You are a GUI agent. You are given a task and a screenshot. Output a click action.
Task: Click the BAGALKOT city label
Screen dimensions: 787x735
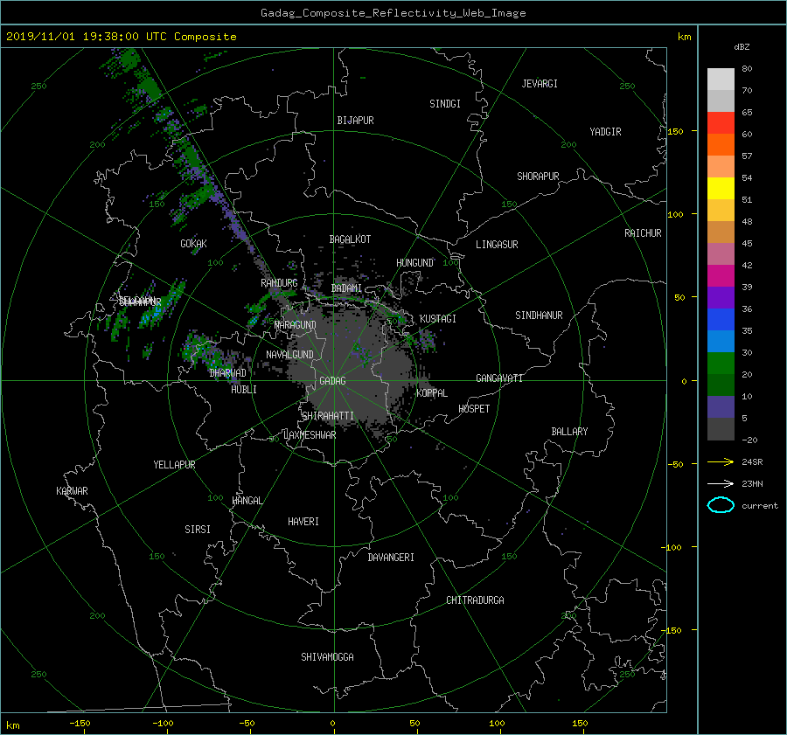coord(350,239)
